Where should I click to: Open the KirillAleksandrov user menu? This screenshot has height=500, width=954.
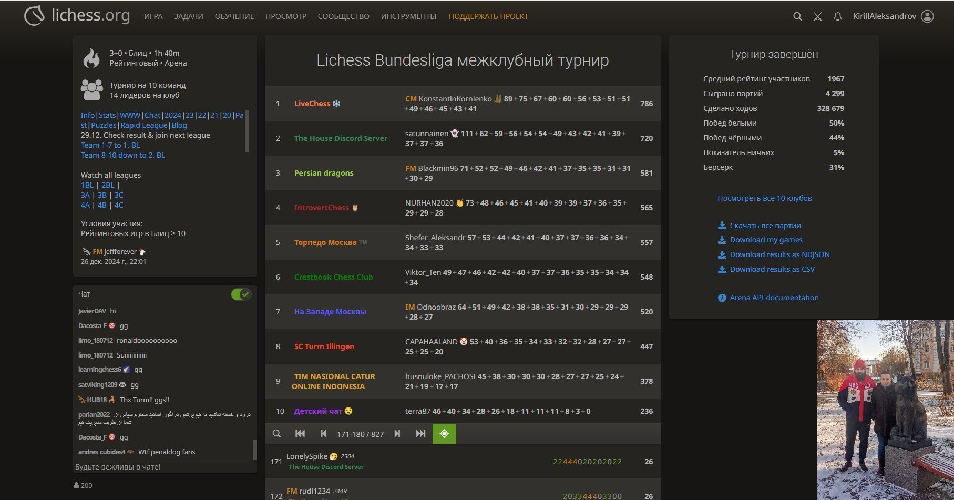coord(893,16)
